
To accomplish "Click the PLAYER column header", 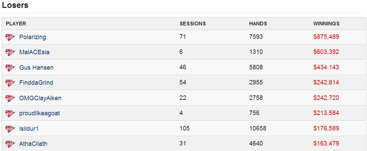I will point(16,24).
